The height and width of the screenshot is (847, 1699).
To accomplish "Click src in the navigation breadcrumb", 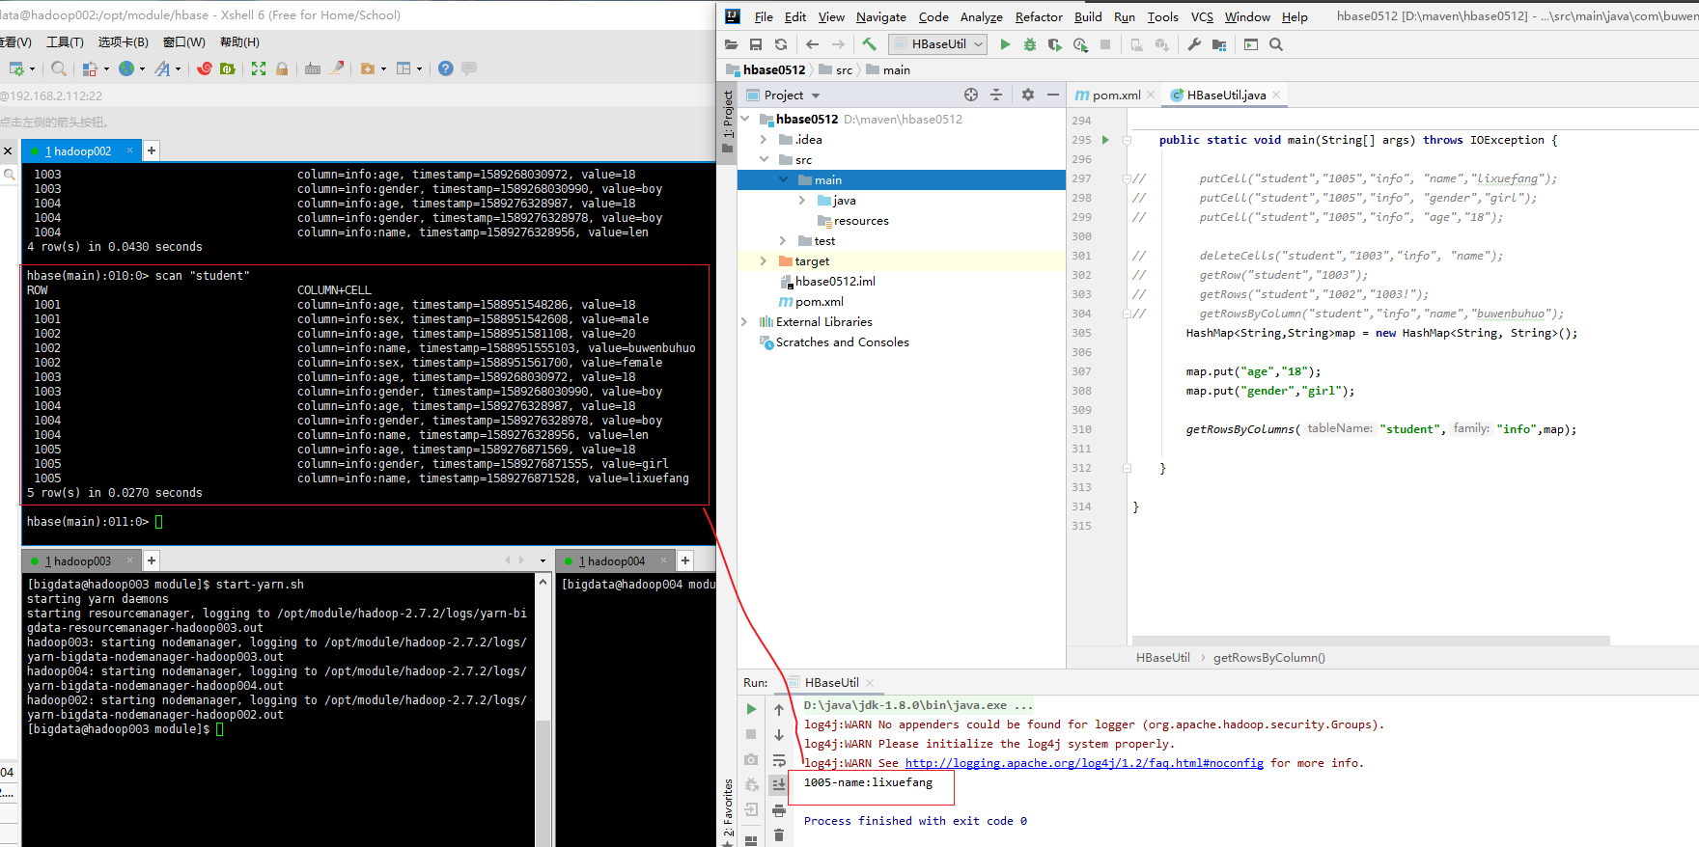I will [x=844, y=70].
